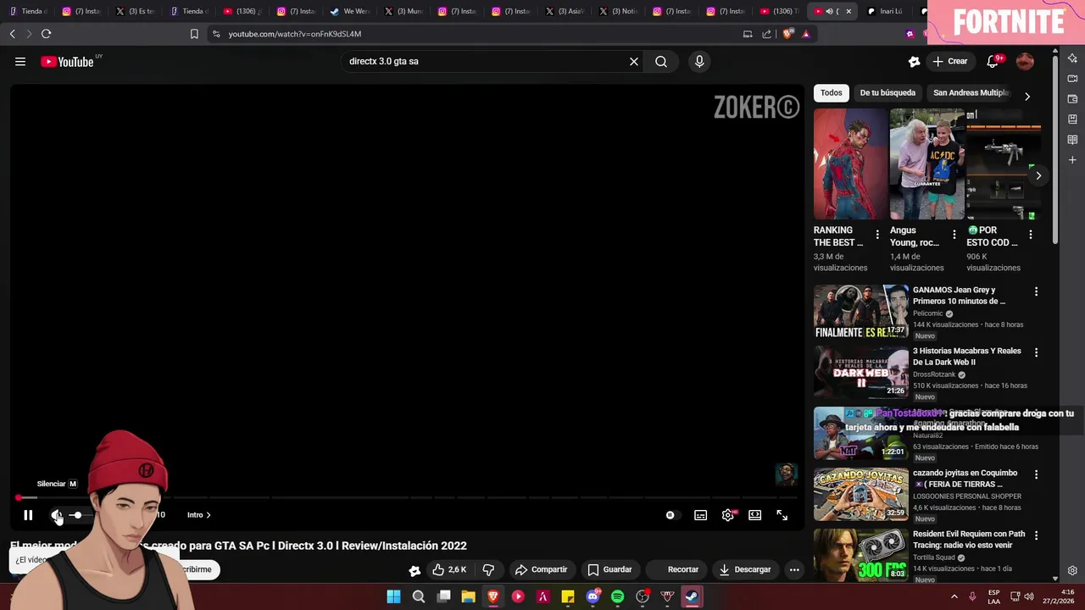Open the Resident Evil Requiem video title
Image resolution: width=1085 pixels, height=610 pixels.
[969, 540]
